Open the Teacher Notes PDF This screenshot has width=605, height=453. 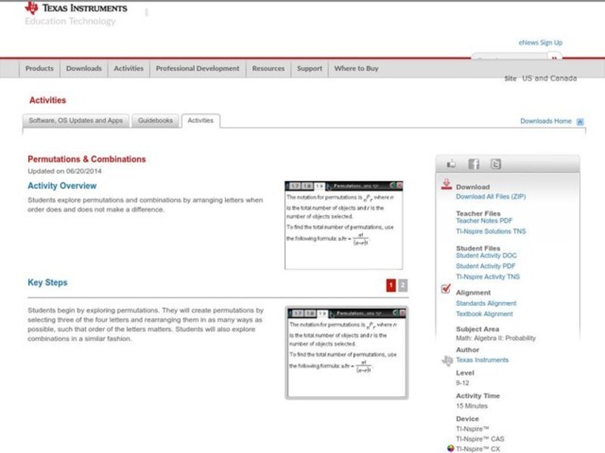[x=484, y=220]
